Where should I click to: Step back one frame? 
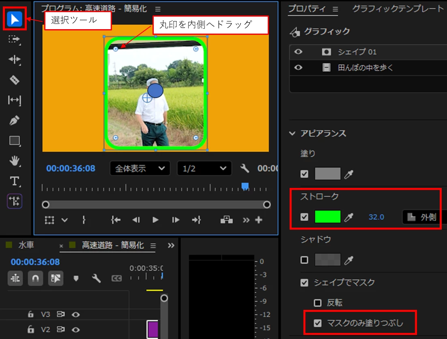tap(136, 220)
